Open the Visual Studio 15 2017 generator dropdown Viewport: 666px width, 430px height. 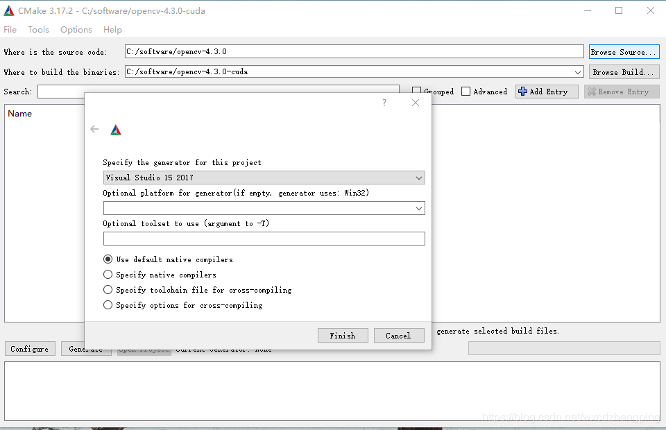point(264,178)
